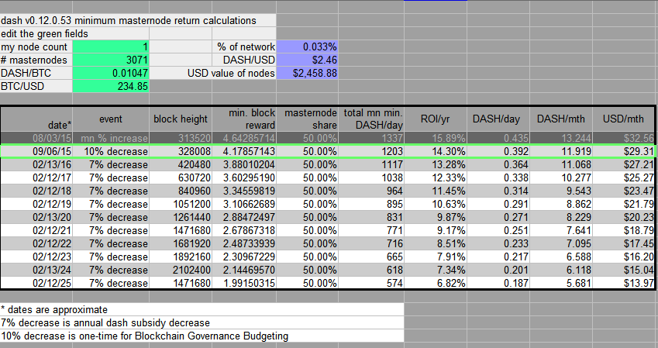Select the title cell 'dash v0.12.0.53 minimum masternode return calculations'
Viewport: 658px width, 348px height.
tap(138, 20)
